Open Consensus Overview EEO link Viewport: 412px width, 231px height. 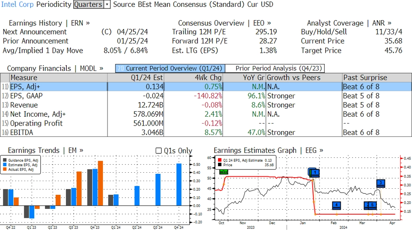(225, 23)
